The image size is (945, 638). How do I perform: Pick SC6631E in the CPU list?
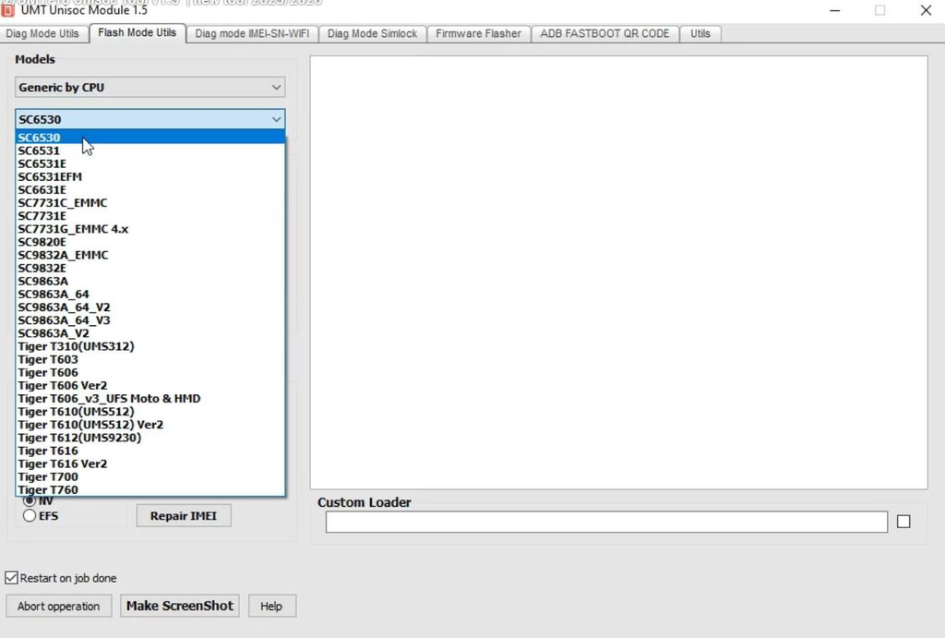pos(150,190)
